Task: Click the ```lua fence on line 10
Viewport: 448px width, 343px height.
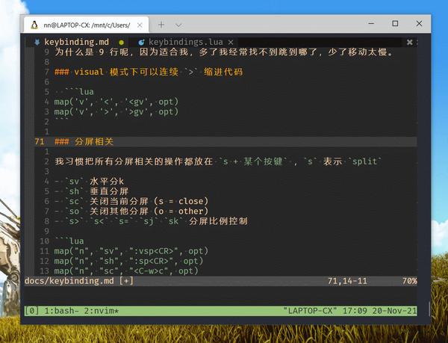Action: click(69, 241)
